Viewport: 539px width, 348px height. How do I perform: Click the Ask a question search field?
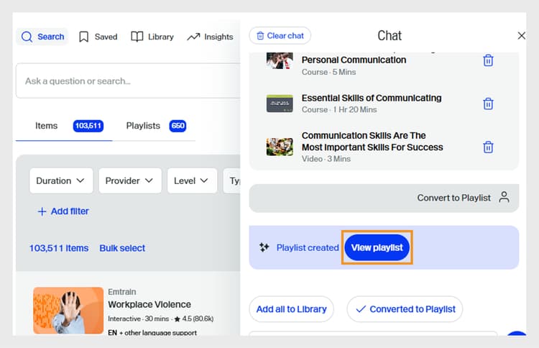126,81
